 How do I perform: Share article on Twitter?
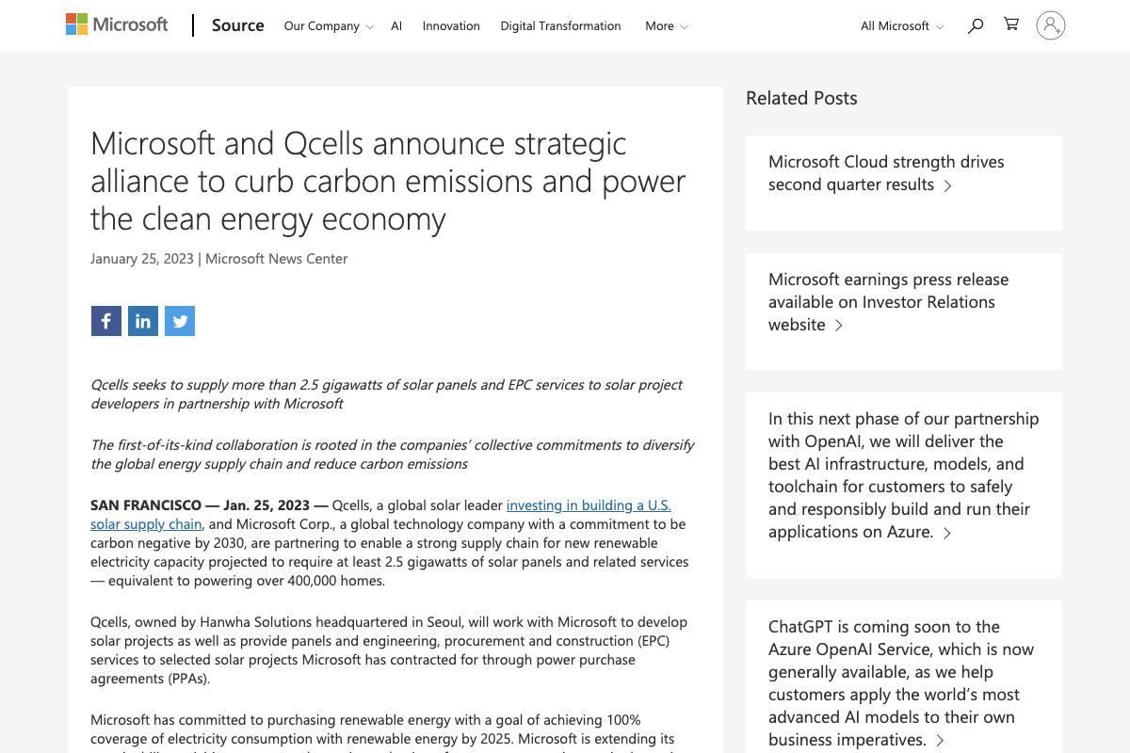point(180,321)
